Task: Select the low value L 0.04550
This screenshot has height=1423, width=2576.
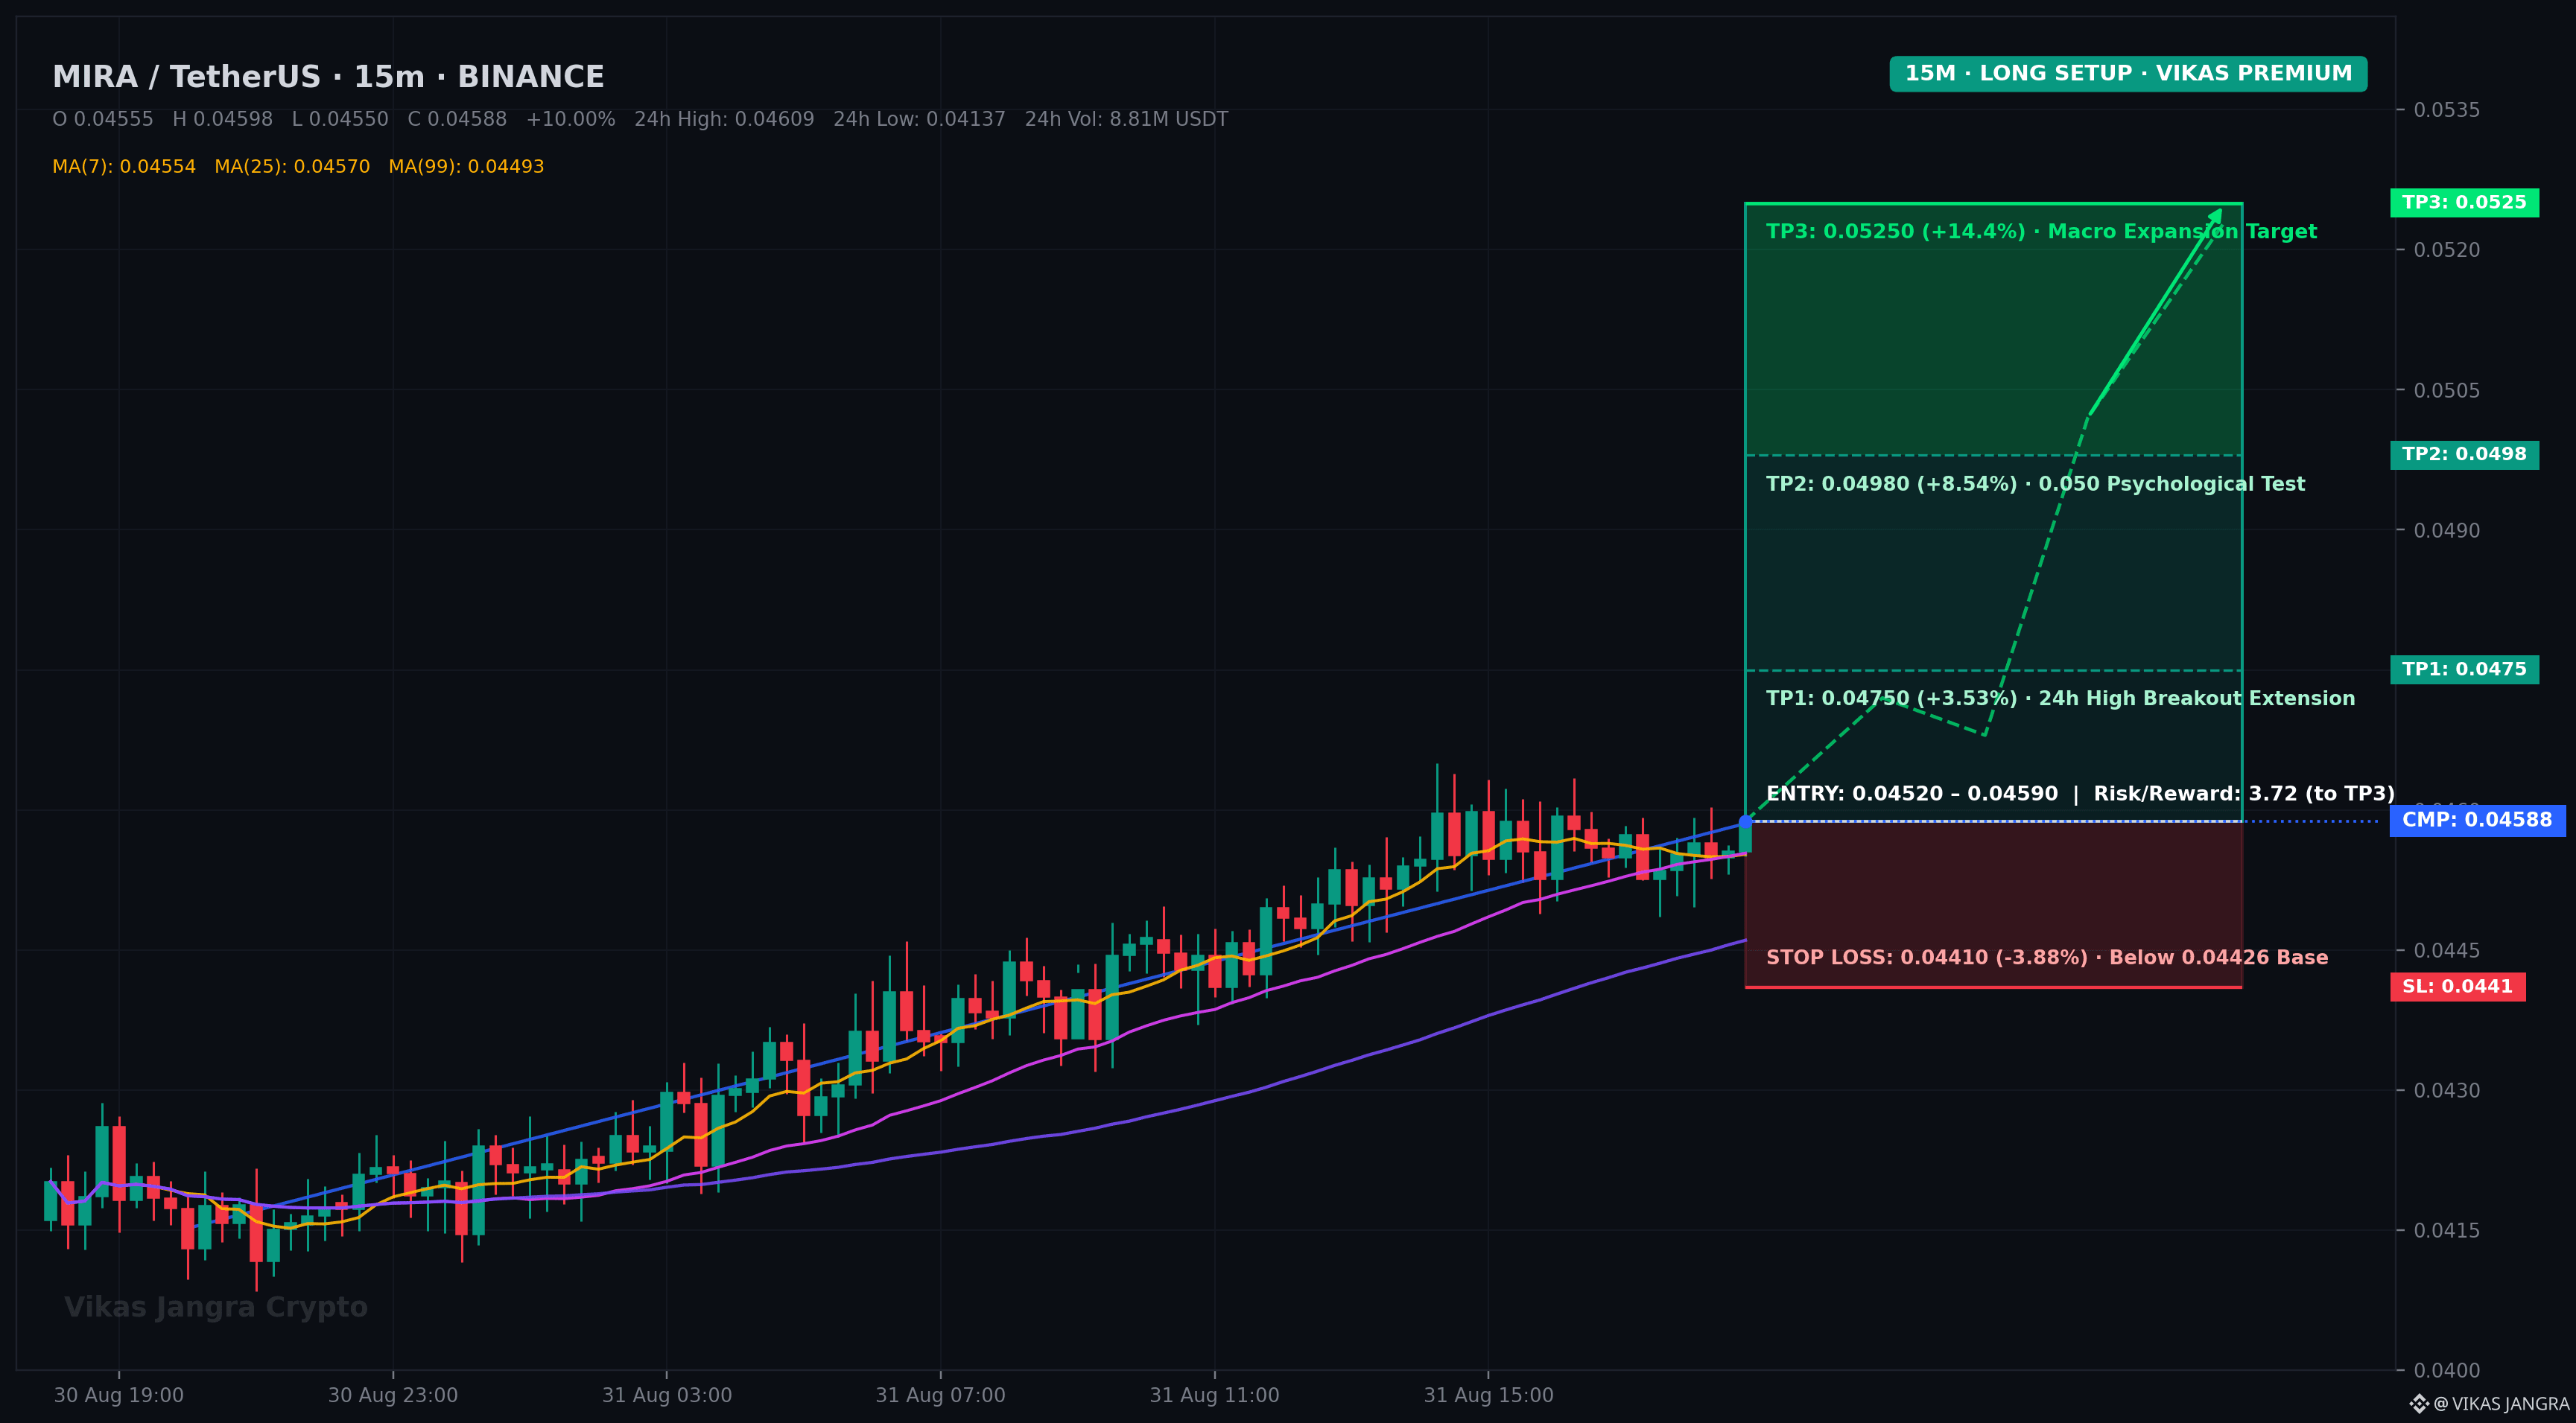Action: coord(340,120)
